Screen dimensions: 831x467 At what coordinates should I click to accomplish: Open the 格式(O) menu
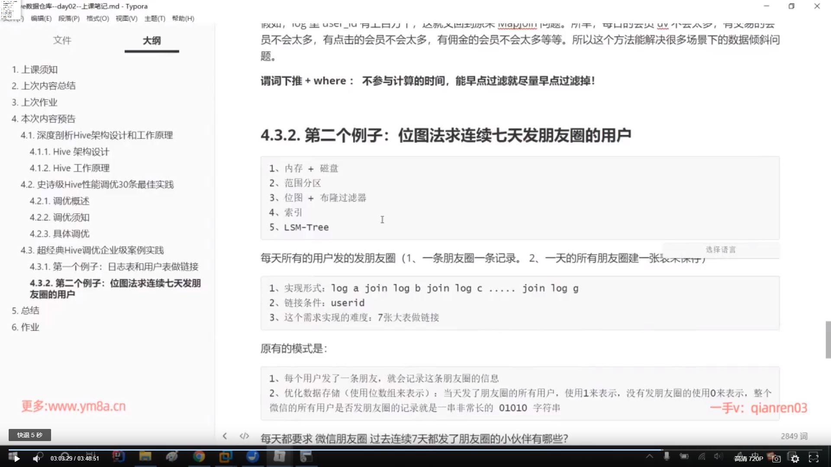pyautogui.click(x=97, y=18)
